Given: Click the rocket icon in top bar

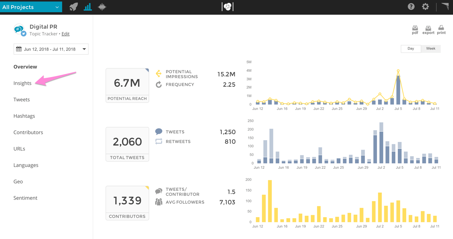Looking at the screenshot, I should pyautogui.click(x=73, y=7).
